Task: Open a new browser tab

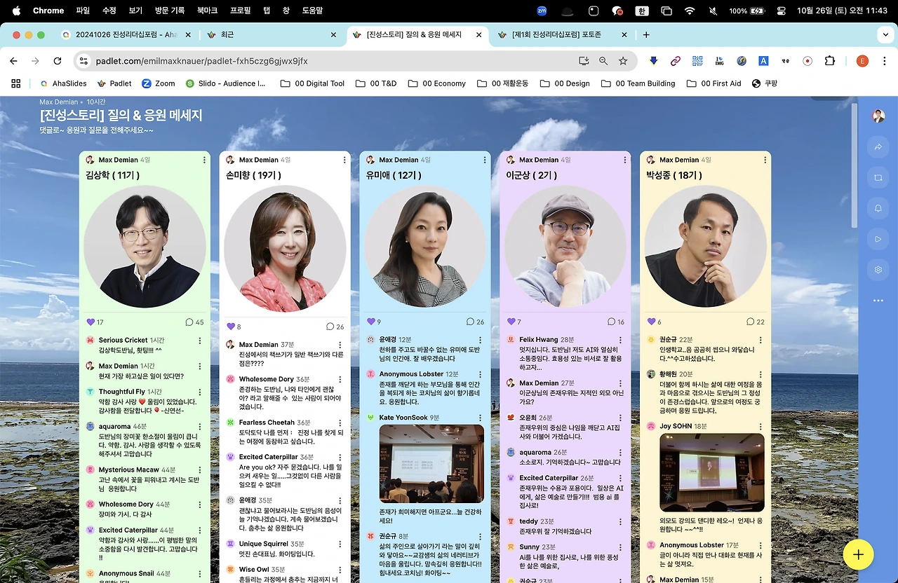Action: [x=646, y=34]
